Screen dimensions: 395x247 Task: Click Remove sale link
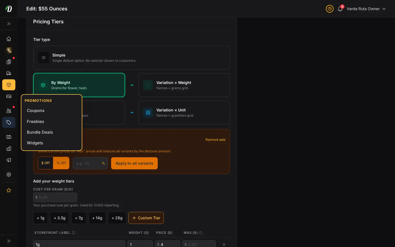(215, 140)
